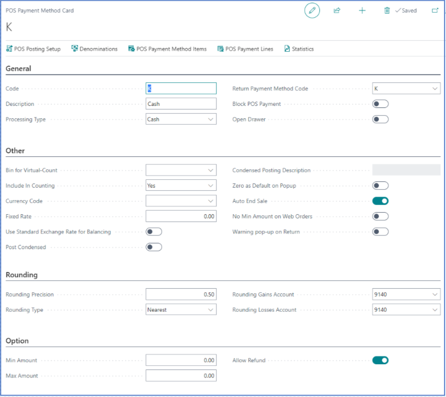Expand Rounding Gains Account dropdown

click(x=435, y=294)
